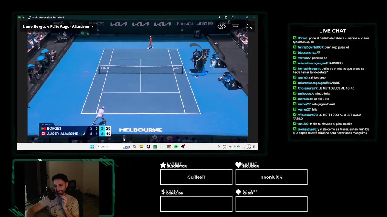Click the microphone tray icon

tap(219, 146)
